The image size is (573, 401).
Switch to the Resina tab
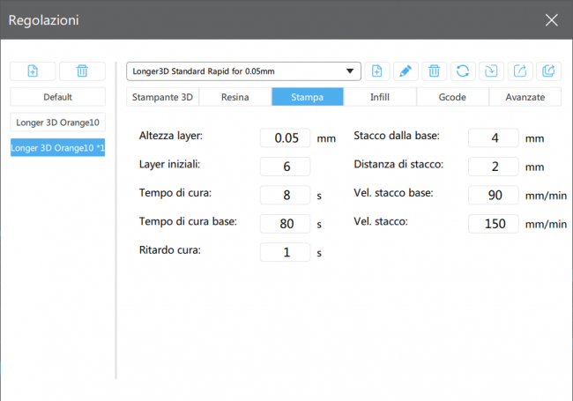coord(234,97)
